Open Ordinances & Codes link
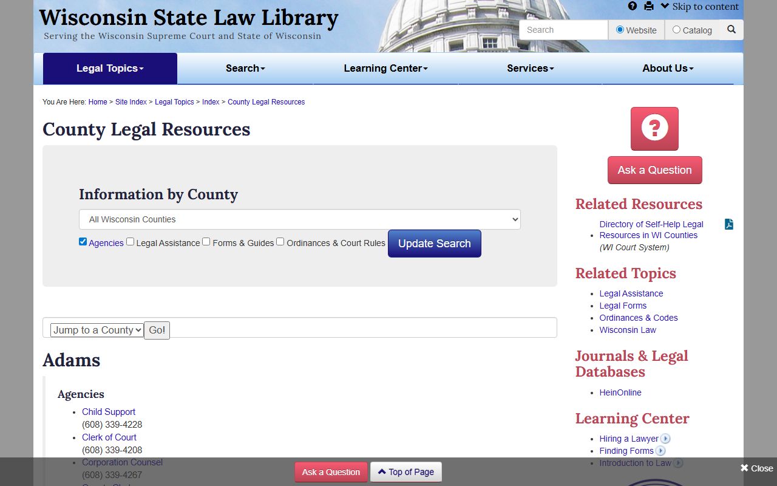This screenshot has width=777, height=486. [639, 318]
